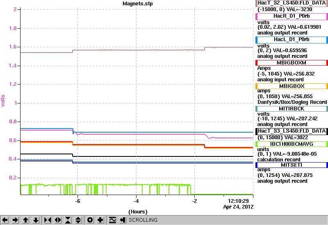Click the VAL=207.875 readout text
This screenshot has height=225, width=328.
(x=297, y=175)
